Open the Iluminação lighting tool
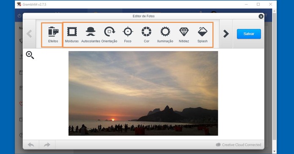 165,35
